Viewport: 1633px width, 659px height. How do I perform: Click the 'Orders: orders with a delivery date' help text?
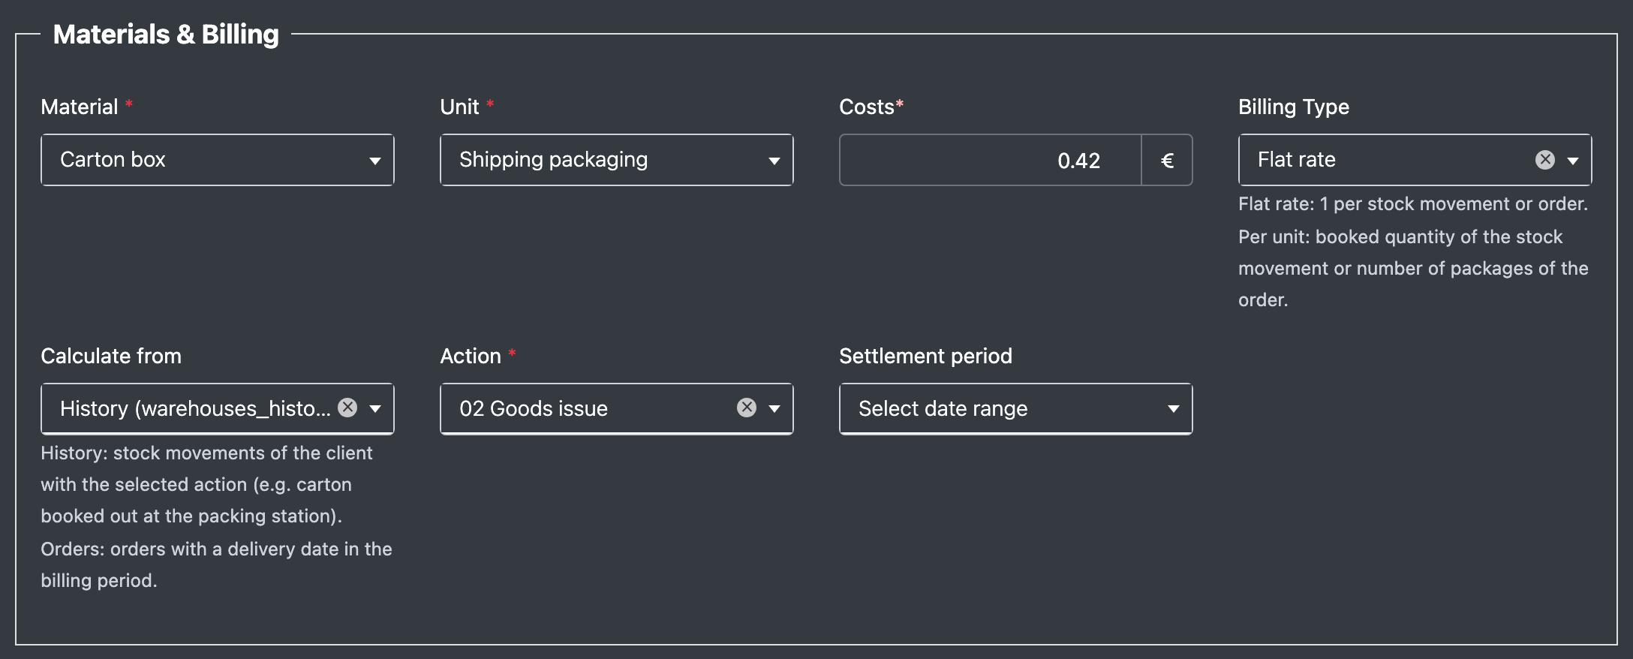tap(216, 564)
